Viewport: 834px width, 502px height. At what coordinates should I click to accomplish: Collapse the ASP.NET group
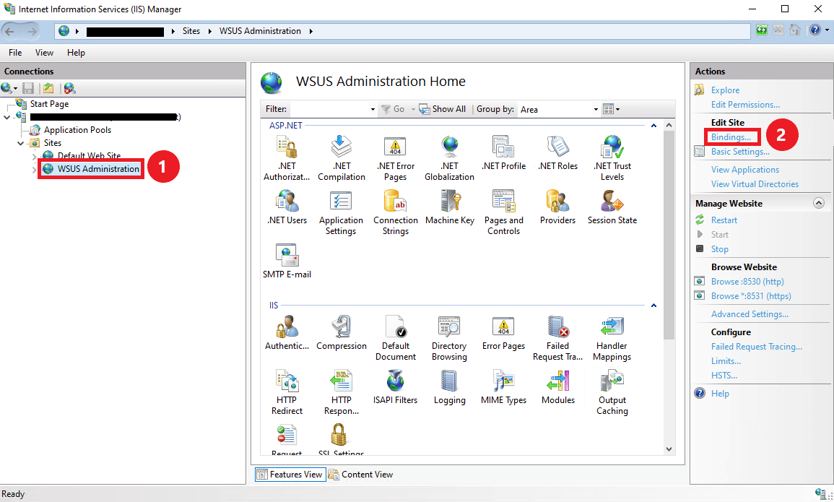[653, 126]
